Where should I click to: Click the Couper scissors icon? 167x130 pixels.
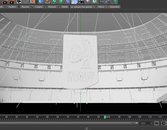pyautogui.click(x=32, y=7)
